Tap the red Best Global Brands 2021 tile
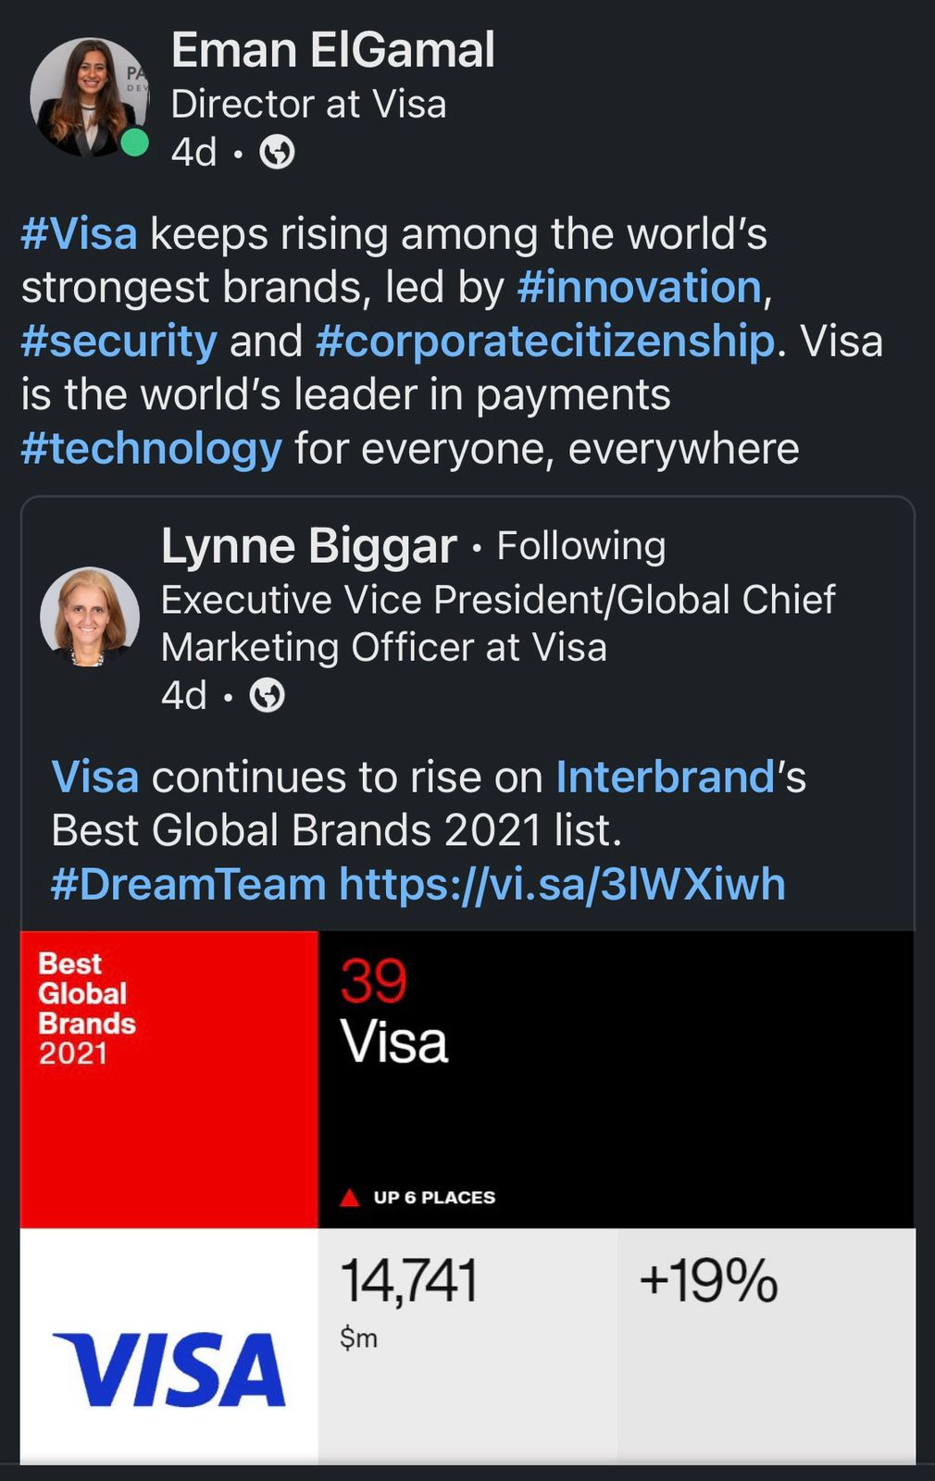 pyautogui.click(x=168, y=1078)
